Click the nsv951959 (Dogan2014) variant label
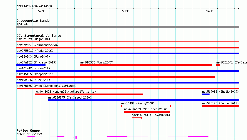The width and height of the screenshot is (247, 140). (x=34, y=39)
